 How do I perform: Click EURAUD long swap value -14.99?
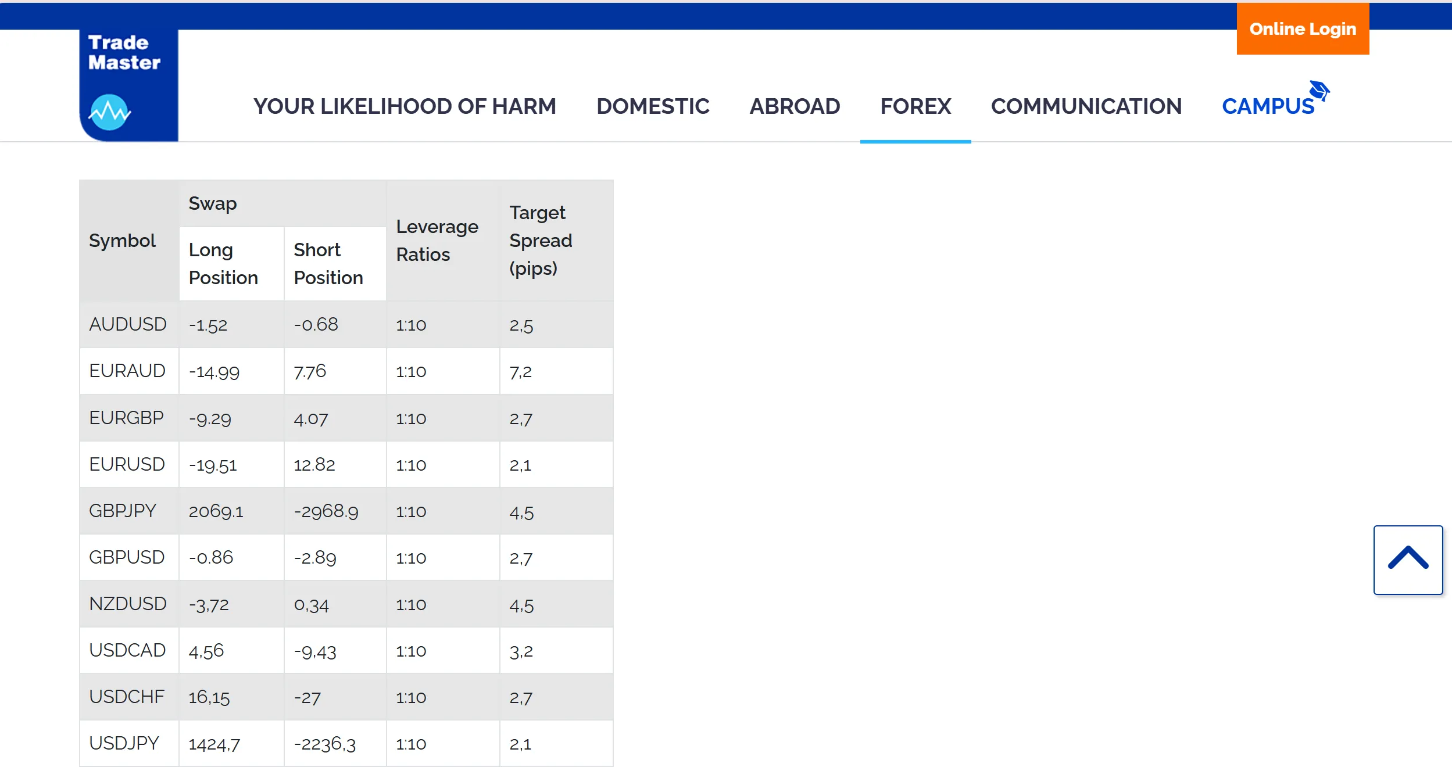(x=214, y=372)
